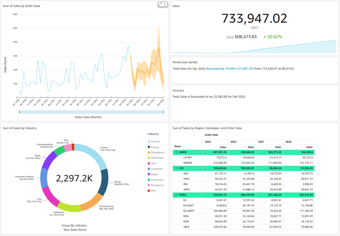Select the EU-WEST subregion row label
This screenshot has width=340, height=236.
[189, 211]
